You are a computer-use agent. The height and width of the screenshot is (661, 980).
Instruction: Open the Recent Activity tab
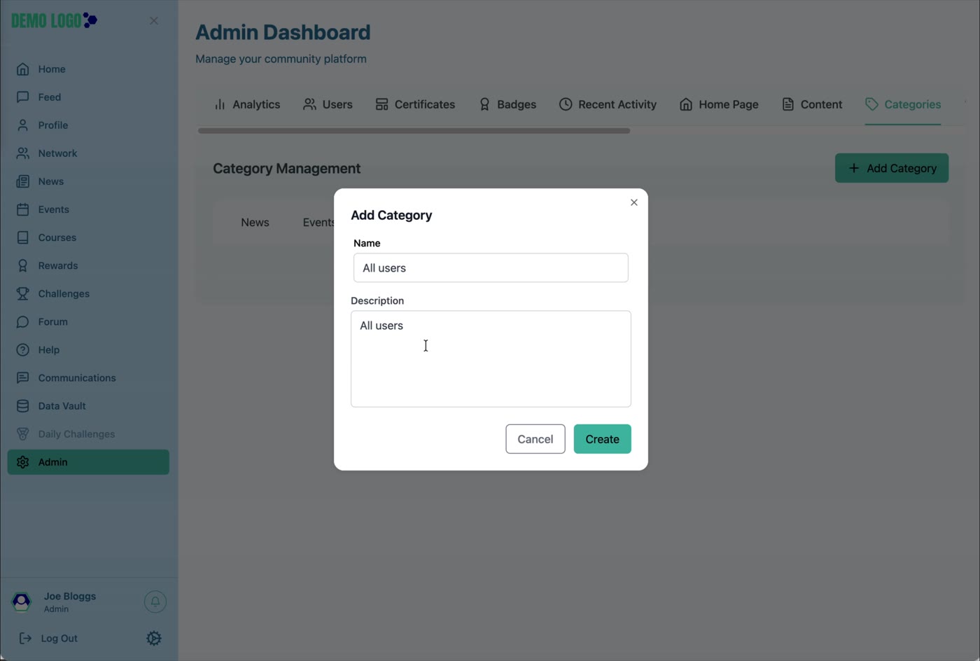tap(608, 104)
